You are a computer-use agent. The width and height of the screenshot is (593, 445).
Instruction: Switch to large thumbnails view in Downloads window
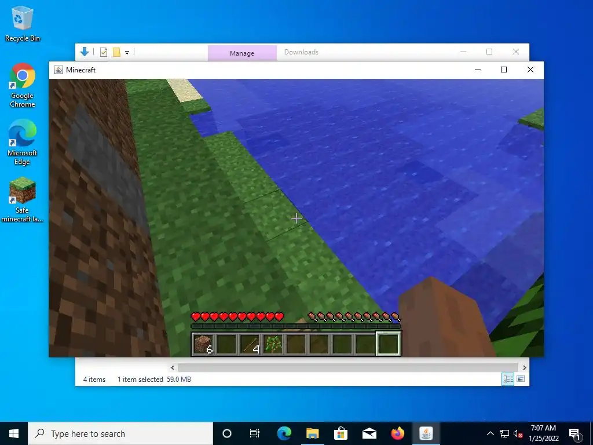(x=521, y=379)
